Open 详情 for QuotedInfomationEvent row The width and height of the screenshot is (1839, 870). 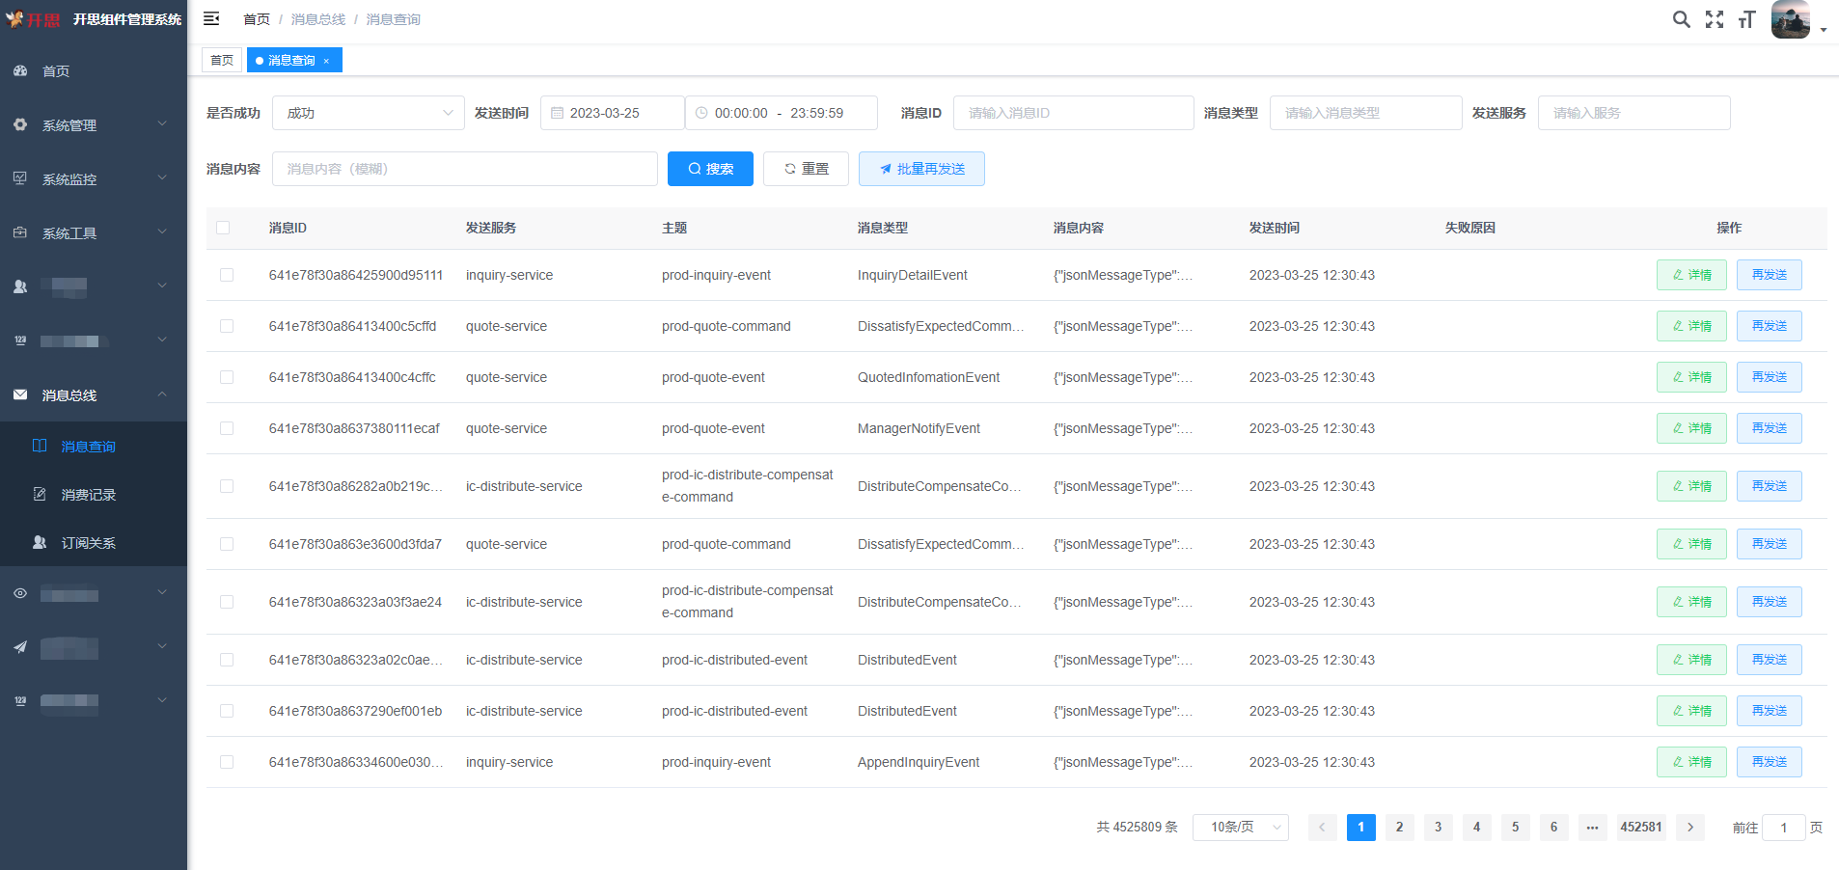(x=1691, y=377)
